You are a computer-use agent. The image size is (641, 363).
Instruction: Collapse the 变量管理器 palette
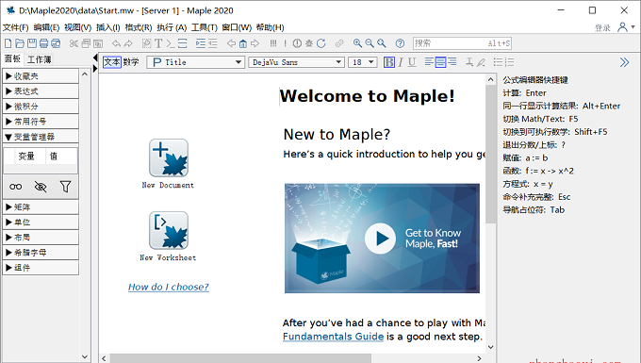point(41,137)
